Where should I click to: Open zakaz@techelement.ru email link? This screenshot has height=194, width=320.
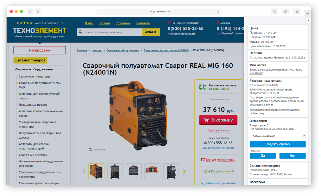point(218,148)
